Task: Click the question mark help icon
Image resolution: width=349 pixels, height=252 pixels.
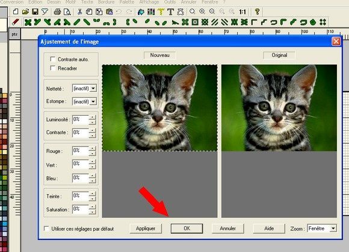Action: tap(257, 11)
